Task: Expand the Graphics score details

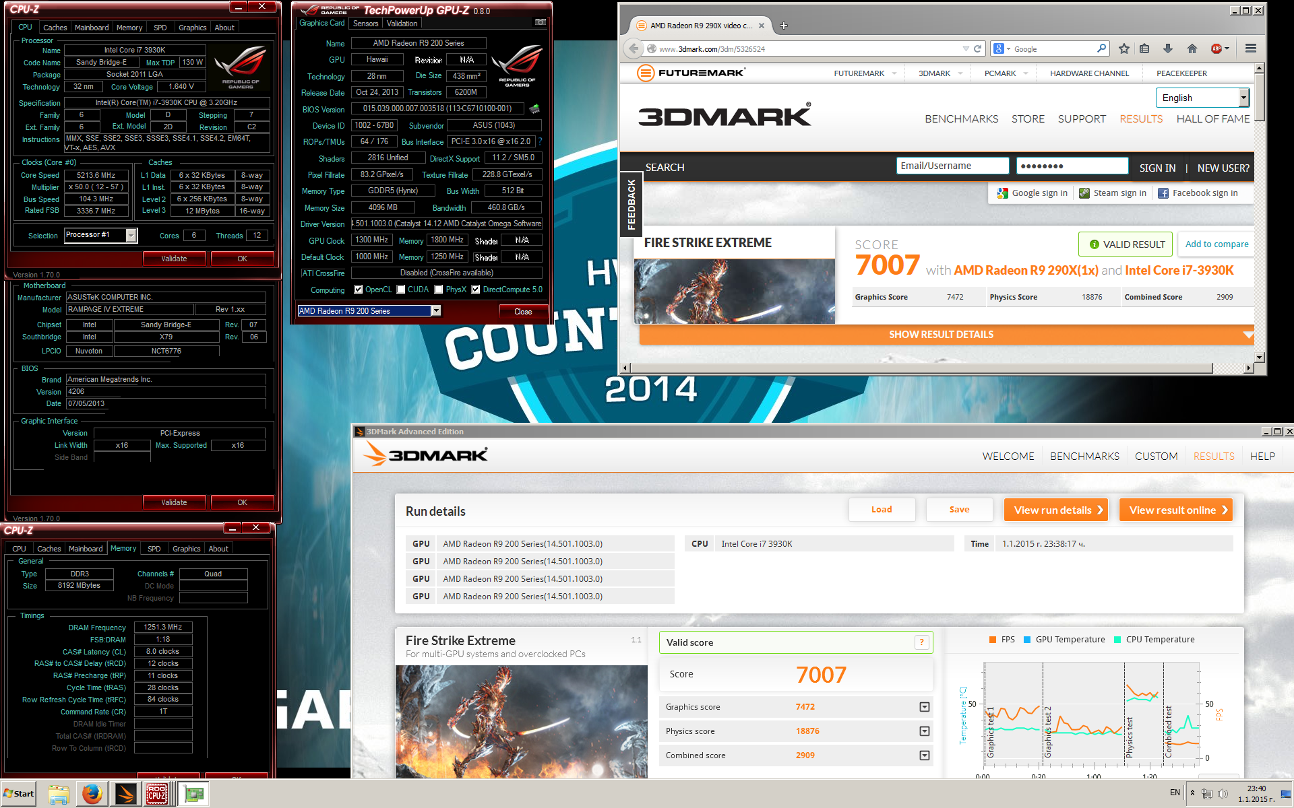Action: (x=925, y=707)
